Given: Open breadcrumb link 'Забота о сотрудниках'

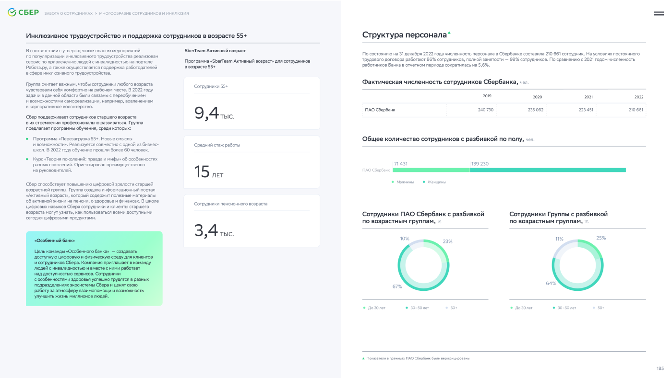Looking at the screenshot, I should [68, 13].
